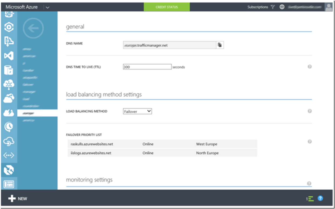Expand the Microsoft Azure header chevron
Image resolution: width=335 pixels, height=209 pixels.
click(x=48, y=7)
